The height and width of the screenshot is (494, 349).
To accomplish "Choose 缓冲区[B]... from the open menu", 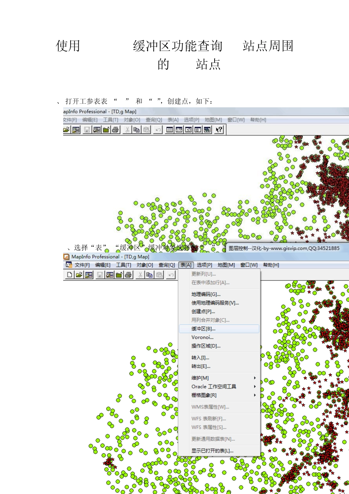I will point(219,329).
